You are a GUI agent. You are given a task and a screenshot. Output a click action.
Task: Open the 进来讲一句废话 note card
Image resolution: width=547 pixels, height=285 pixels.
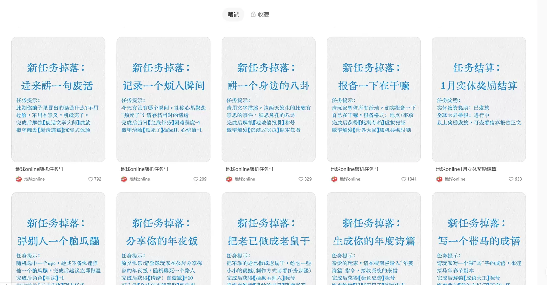click(58, 99)
